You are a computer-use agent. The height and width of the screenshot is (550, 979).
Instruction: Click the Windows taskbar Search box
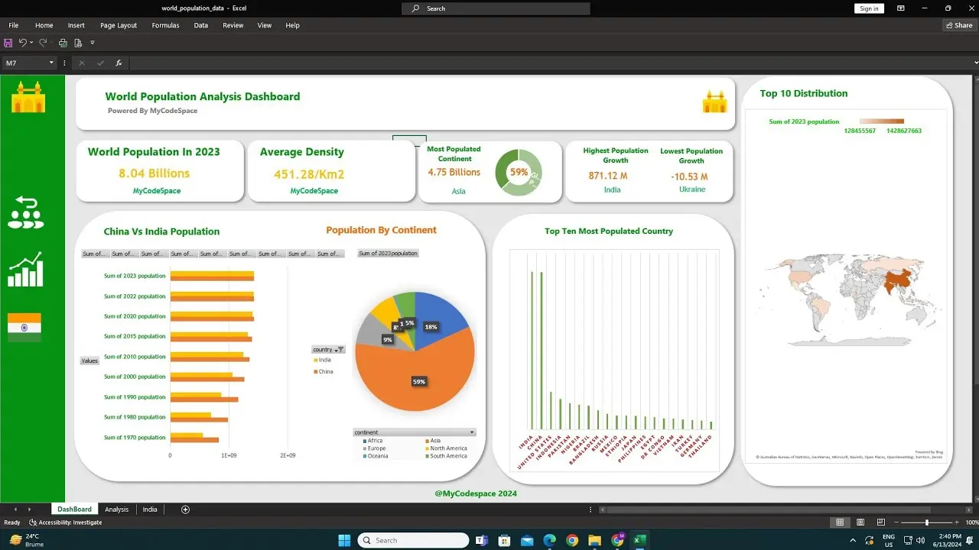(413, 540)
